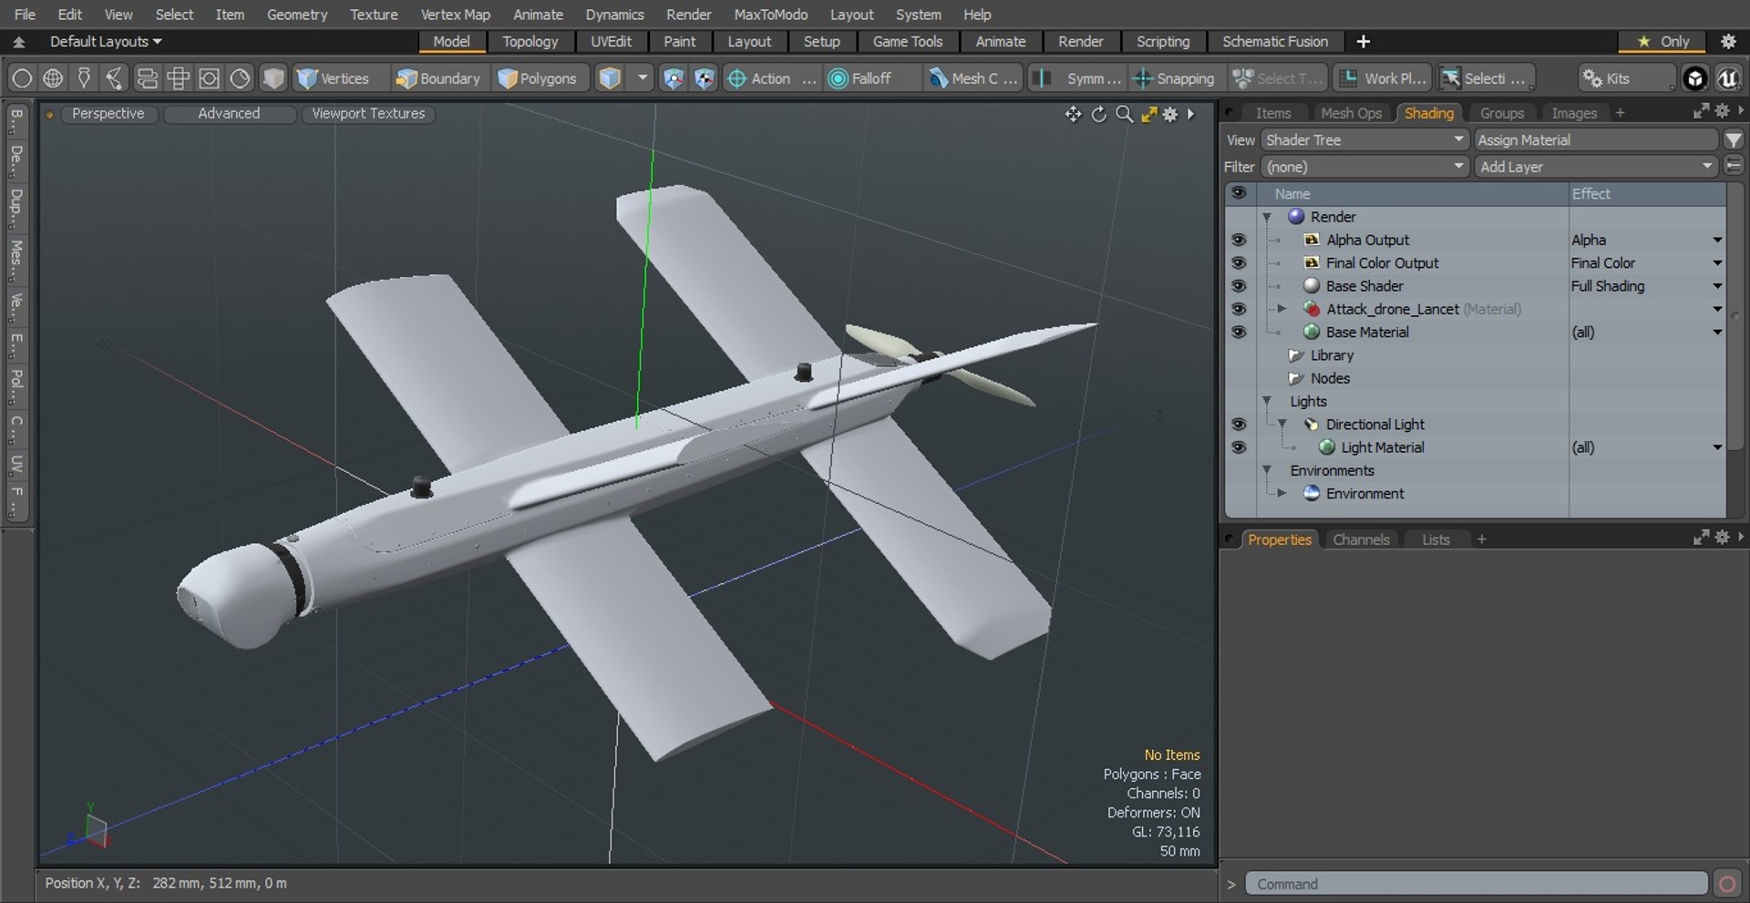
Task: Click the UV unwrap cross icon in toolbar
Action: point(178,78)
